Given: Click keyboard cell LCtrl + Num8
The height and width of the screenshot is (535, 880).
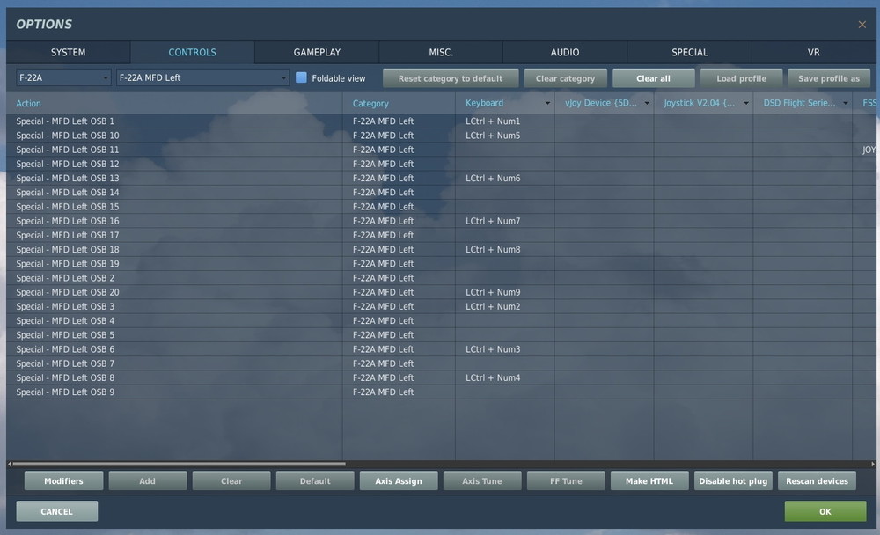Looking at the screenshot, I should tap(504, 249).
